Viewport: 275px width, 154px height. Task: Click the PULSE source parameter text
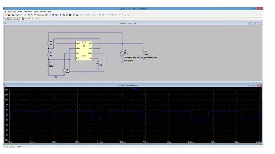click(141, 57)
